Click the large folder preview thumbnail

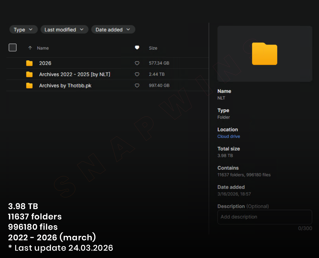point(264,54)
